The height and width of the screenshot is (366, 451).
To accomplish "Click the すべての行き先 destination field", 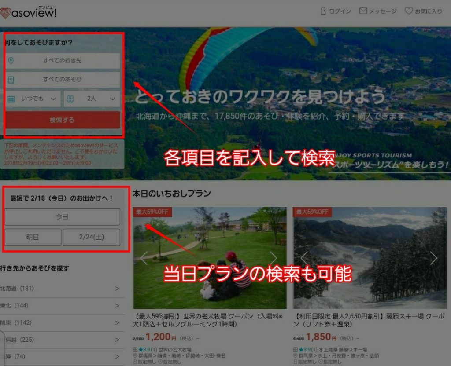I will (x=63, y=61).
